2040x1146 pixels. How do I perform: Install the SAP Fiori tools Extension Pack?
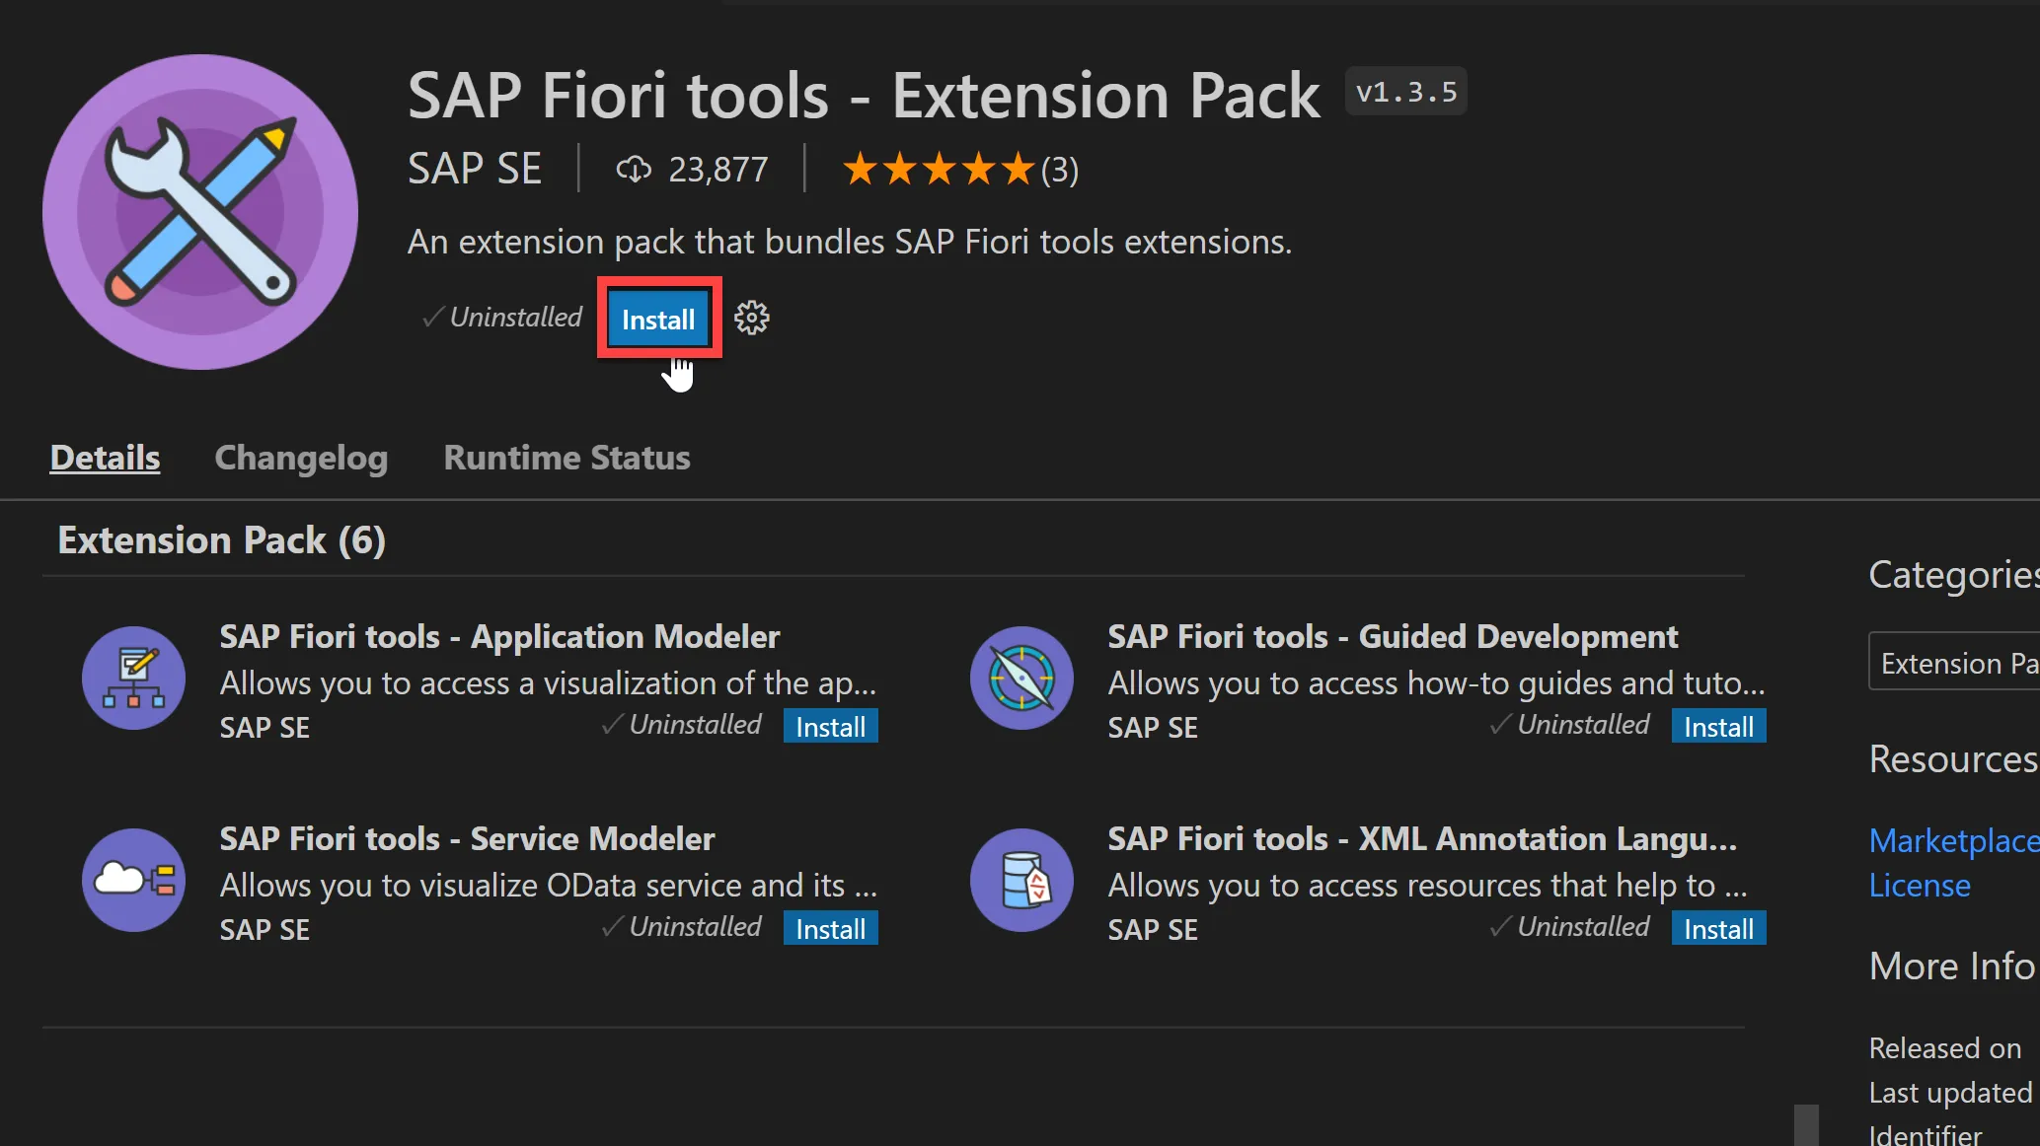658,320
